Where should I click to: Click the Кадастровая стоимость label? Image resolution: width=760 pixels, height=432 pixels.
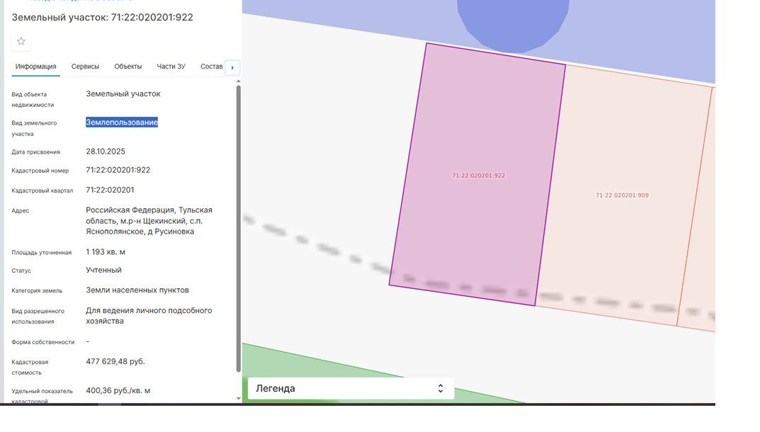pyautogui.click(x=30, y=368)
